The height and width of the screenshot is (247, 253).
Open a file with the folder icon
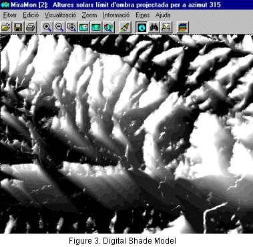coord(6,27)
